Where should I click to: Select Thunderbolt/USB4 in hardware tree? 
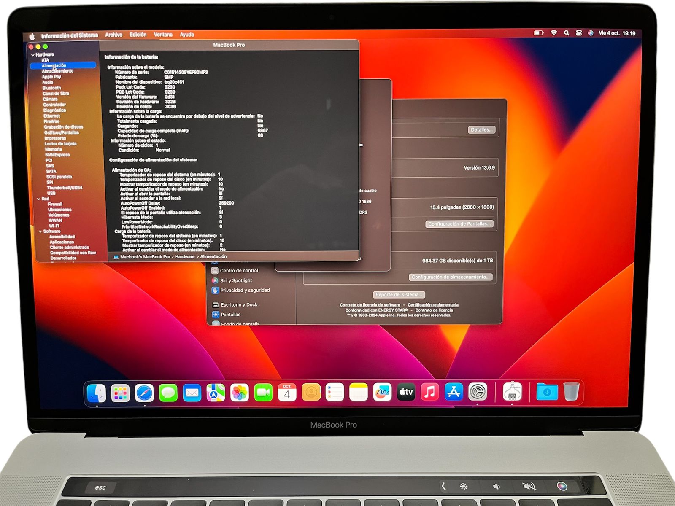pyautogui.click(x=65, y=188)
